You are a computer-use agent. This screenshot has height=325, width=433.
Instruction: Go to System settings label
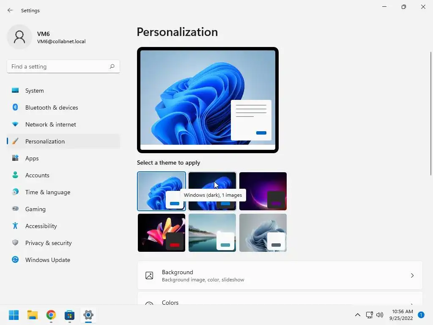(35, 91)
